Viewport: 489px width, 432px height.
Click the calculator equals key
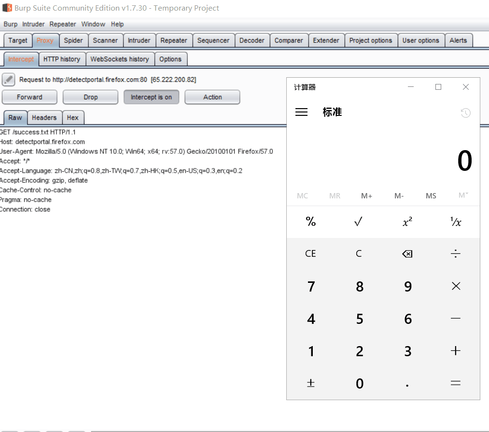455,383
